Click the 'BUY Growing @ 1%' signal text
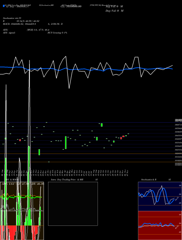Image resolution: width=182 pixels, height=240 pixels. (x=57, y=33)
